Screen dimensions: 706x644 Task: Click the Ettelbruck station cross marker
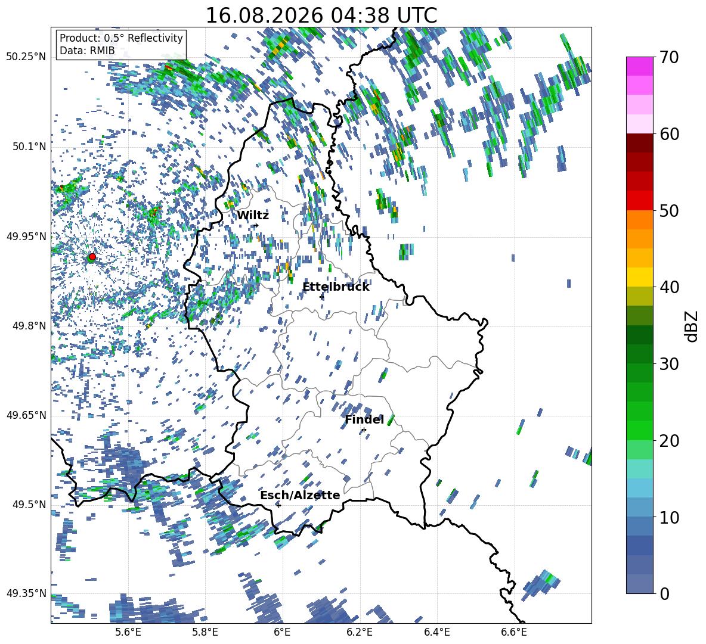click(x=321, y=297)
